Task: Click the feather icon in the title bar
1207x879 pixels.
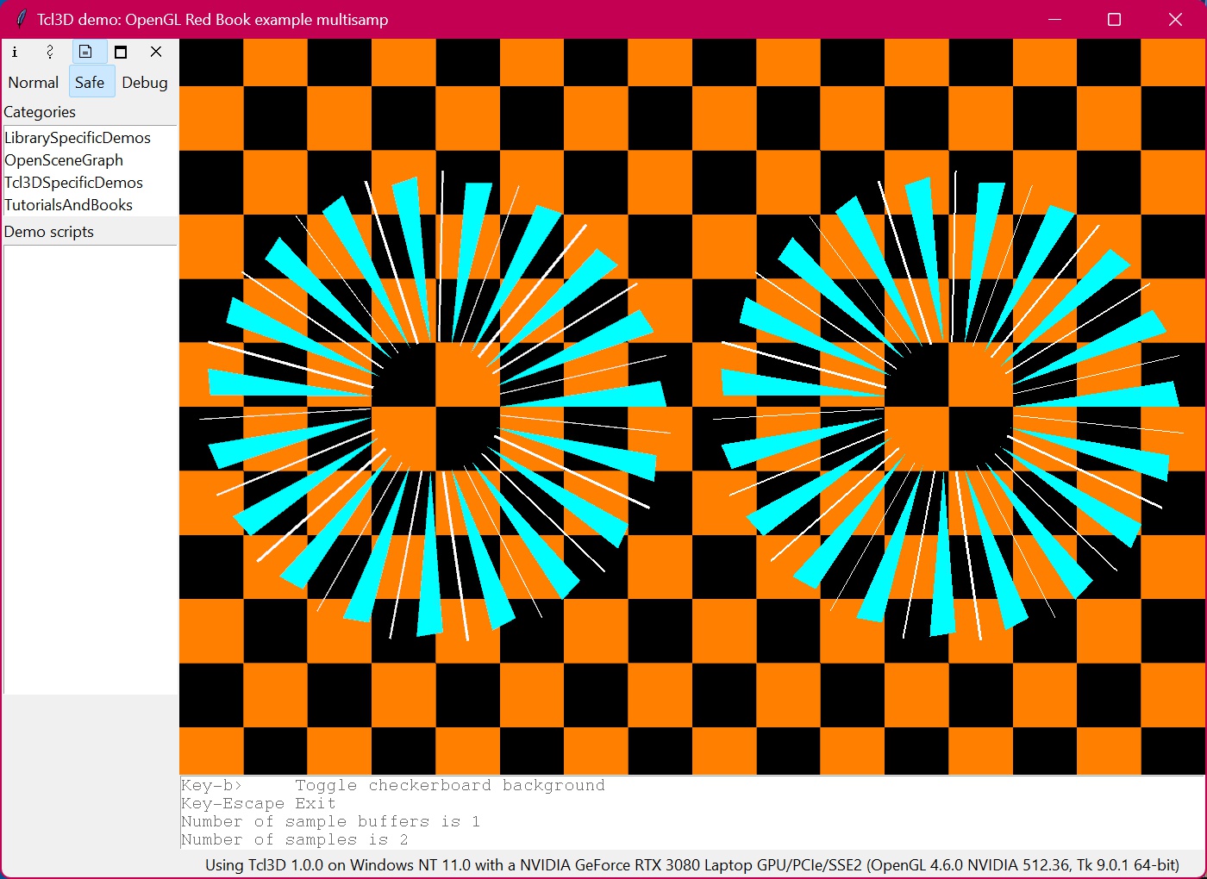Action: (x=20, y=19)
